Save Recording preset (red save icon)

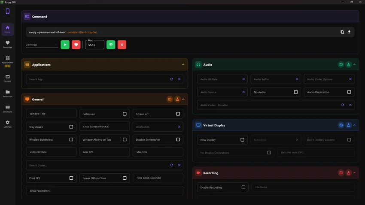point(341,173)
